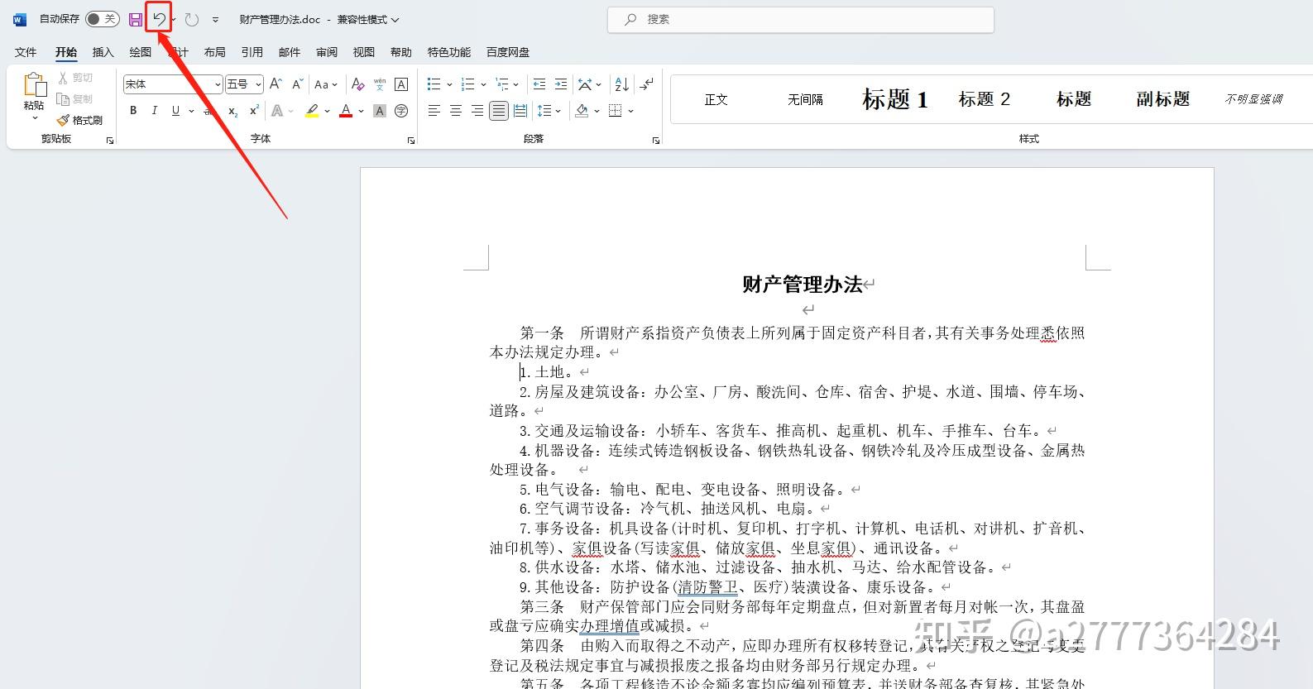Image resolution: width=1313 pixels, height=689 pixels.
Task: Show paragraph marks icon
Action: point(647,84)
